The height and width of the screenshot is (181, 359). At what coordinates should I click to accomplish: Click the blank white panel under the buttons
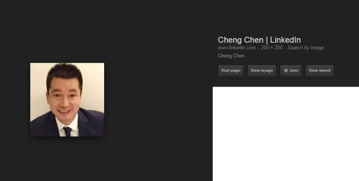[286, 134]
